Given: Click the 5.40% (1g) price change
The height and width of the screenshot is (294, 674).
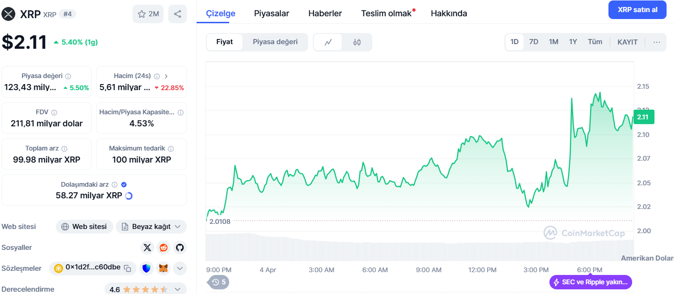Looking at the screenshot, I should 75,42.
